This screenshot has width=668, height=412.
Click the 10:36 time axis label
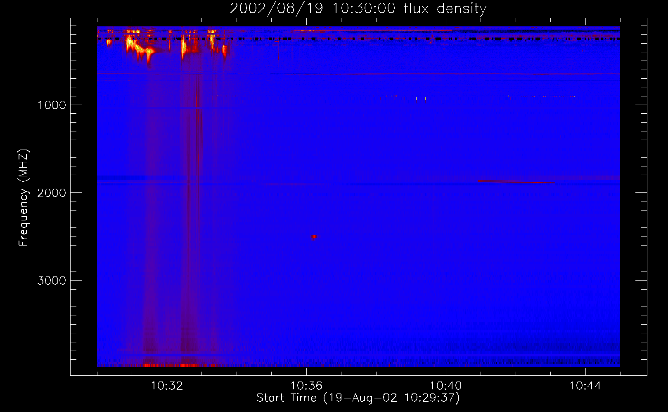coord(306,386)
